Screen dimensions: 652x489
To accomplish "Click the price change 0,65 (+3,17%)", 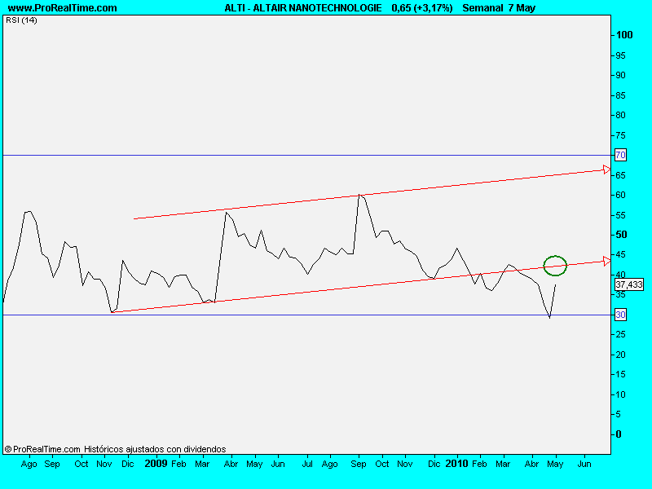I will point(422,8).
